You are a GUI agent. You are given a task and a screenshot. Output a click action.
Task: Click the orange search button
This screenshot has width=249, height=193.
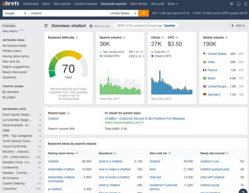tap(143, 13)
